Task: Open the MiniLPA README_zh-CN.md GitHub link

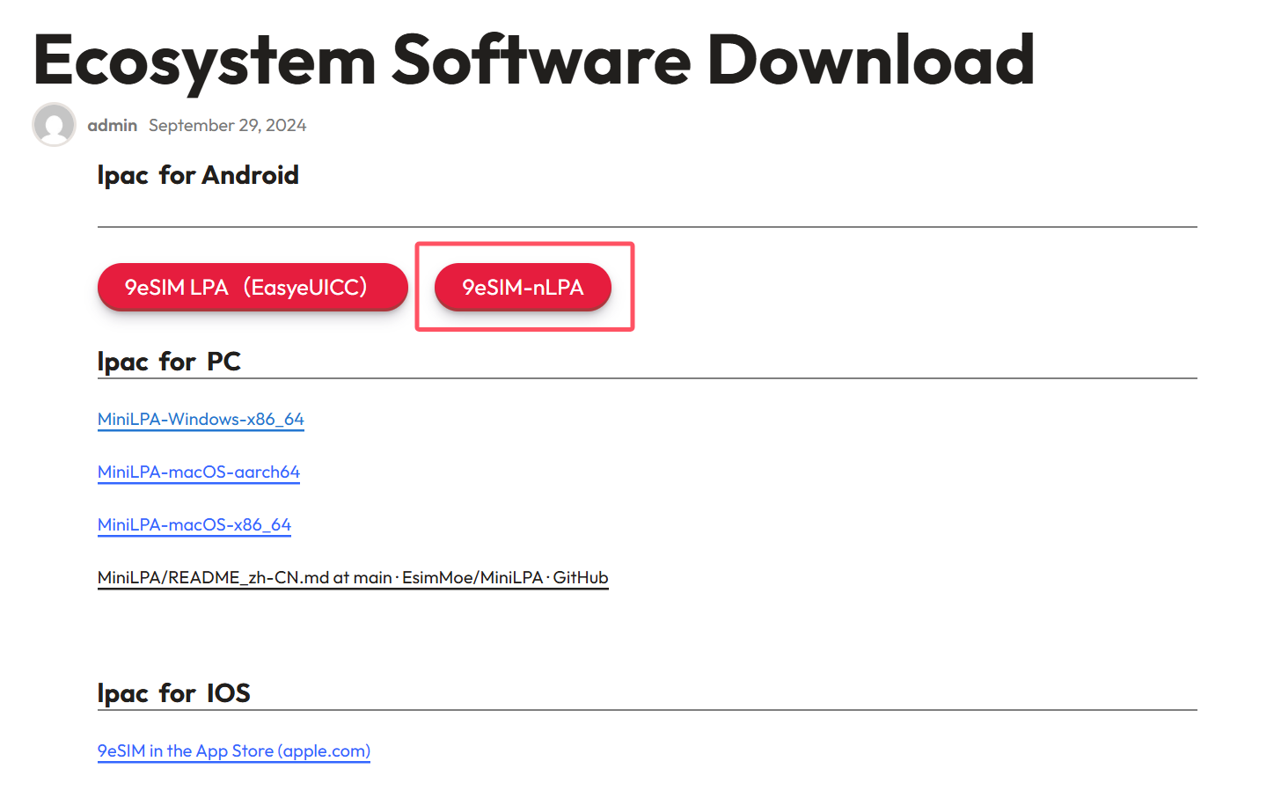Action: pyautogui.click(x=352, y=577)
